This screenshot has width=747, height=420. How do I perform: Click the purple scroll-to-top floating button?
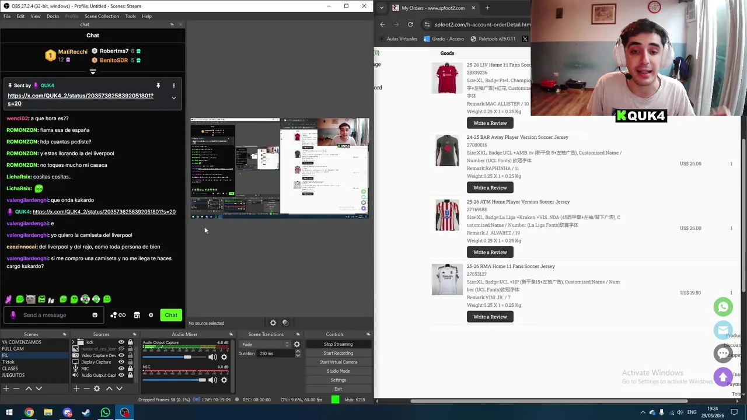723,377
